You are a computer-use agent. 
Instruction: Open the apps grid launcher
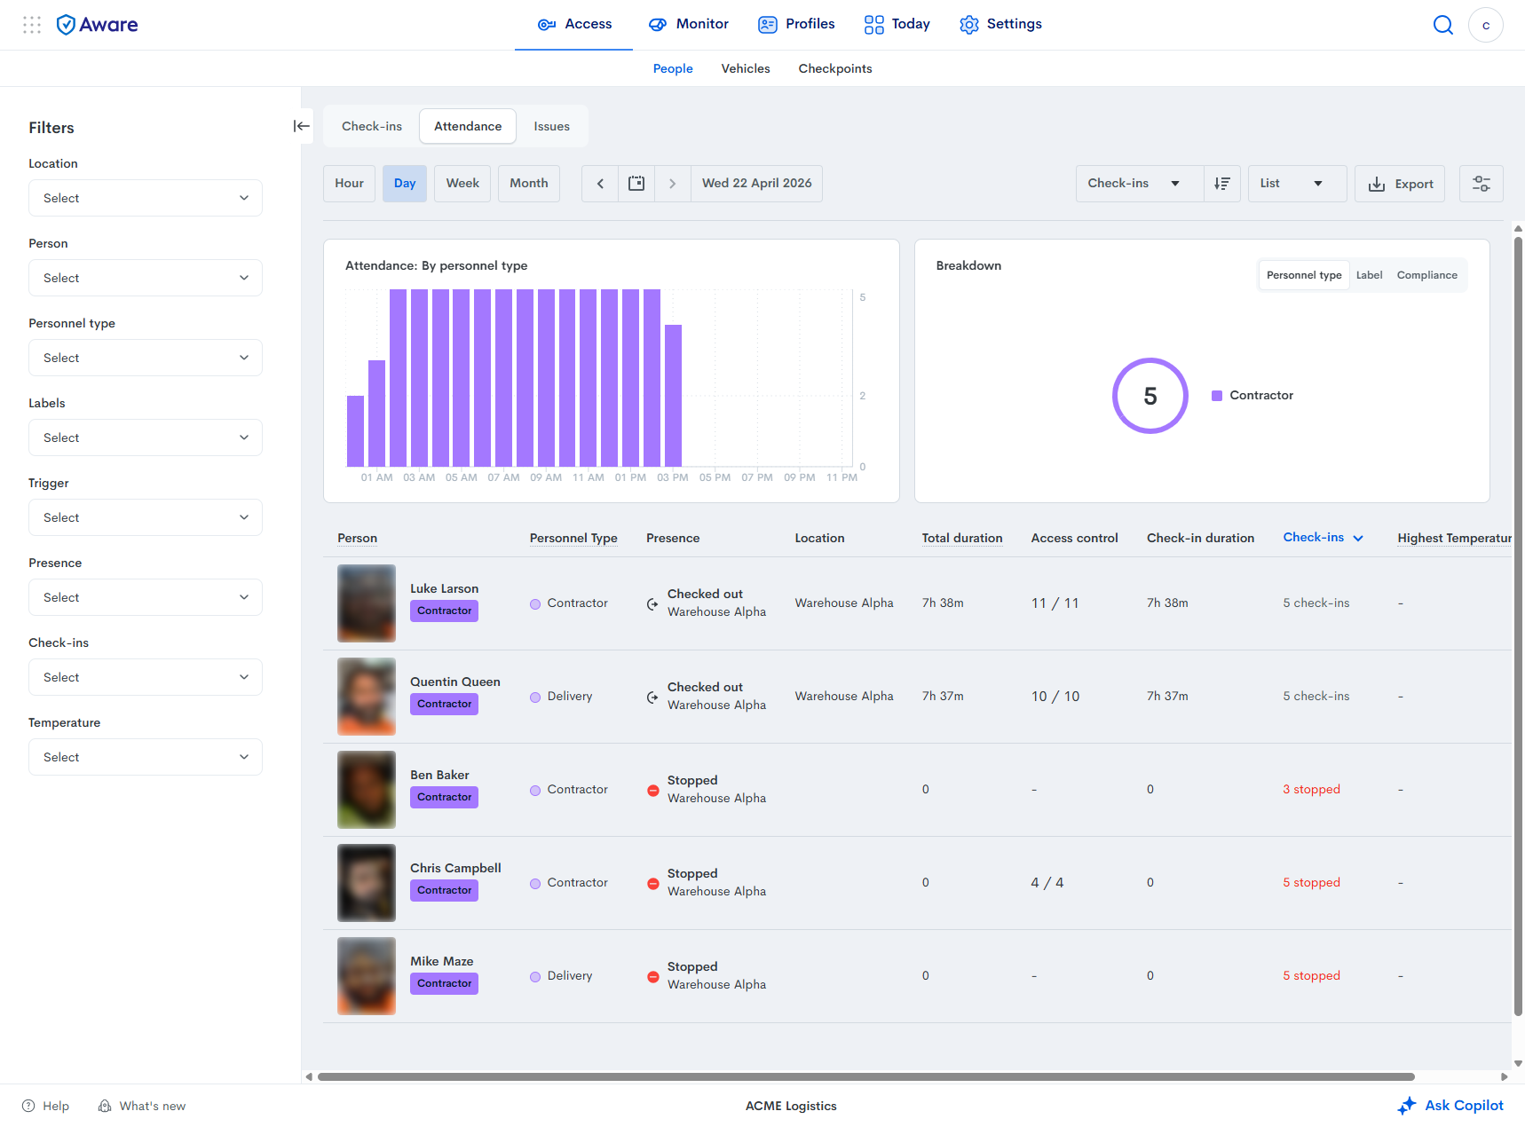(32, 25)
